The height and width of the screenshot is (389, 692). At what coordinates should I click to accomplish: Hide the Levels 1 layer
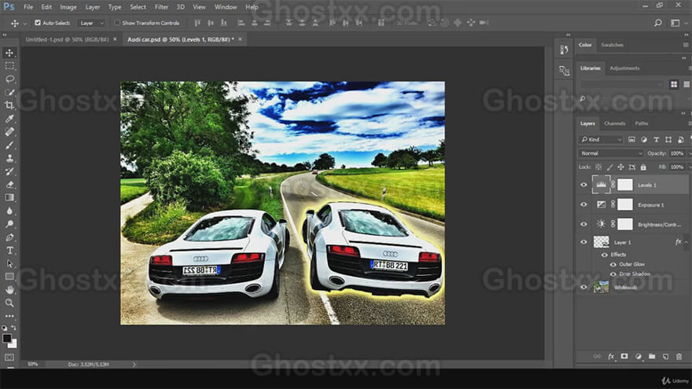583,185
